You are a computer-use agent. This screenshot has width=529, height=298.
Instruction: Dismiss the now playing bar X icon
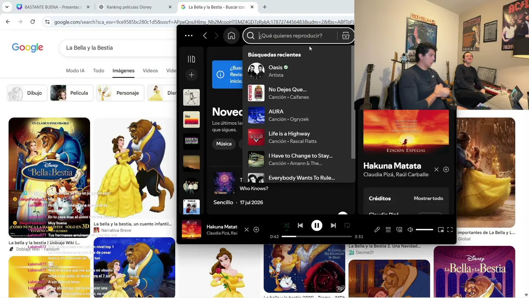coord(246,230)
